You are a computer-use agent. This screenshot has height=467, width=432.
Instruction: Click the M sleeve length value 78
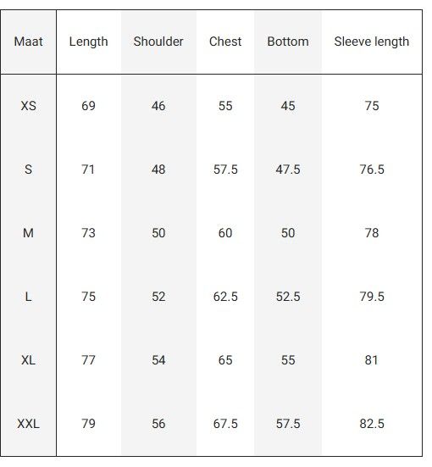pos(372,233)
